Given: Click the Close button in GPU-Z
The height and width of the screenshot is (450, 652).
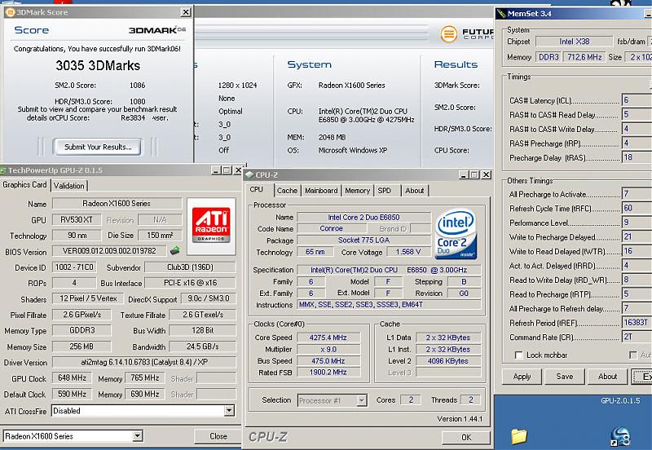Looking at the screenshot, I should coord(218,436).
